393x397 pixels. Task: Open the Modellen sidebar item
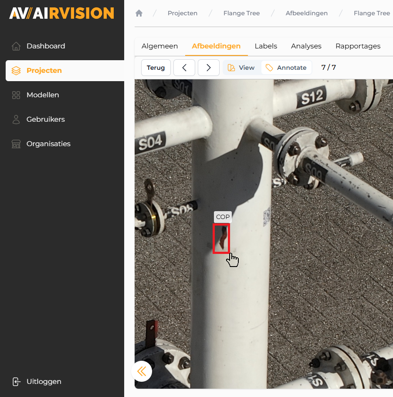42,95
